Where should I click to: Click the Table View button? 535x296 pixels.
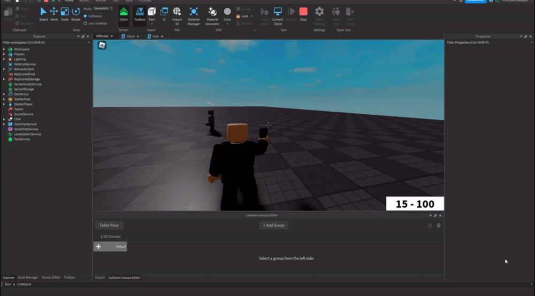[109, 225]
